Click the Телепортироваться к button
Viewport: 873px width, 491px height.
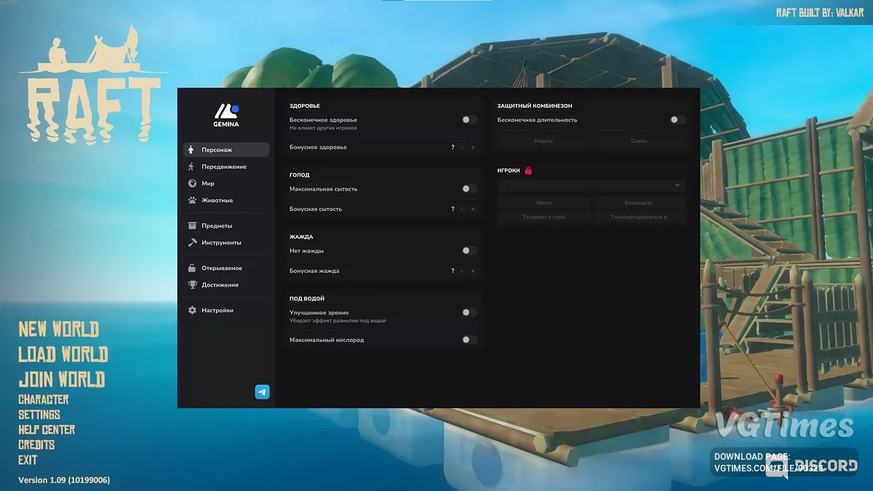(x=639, y=217)
